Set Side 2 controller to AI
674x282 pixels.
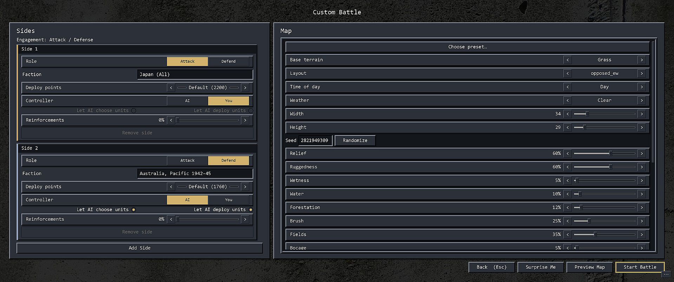[187, 200]
